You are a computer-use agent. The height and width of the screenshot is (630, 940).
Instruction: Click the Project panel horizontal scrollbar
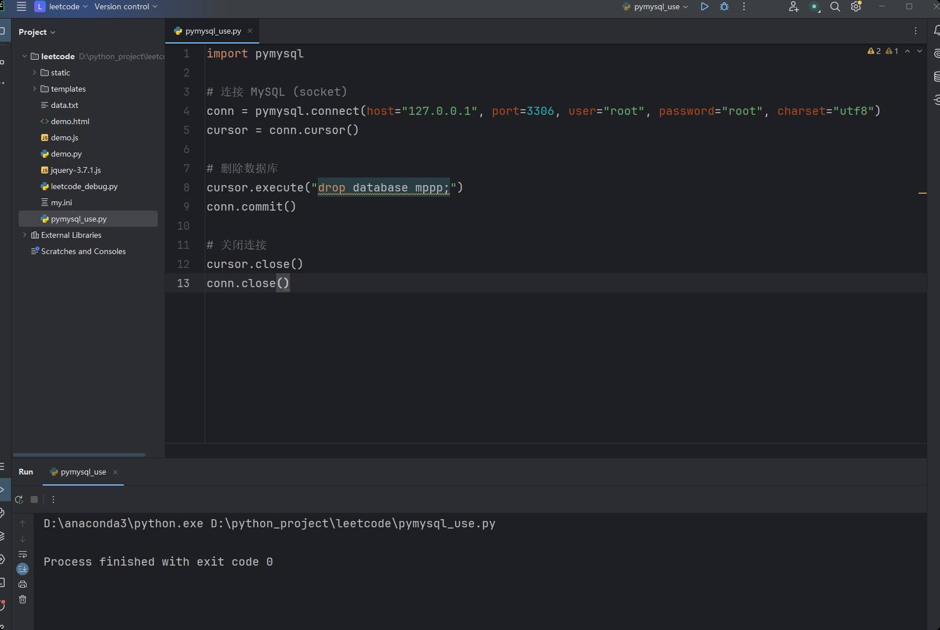79,455
